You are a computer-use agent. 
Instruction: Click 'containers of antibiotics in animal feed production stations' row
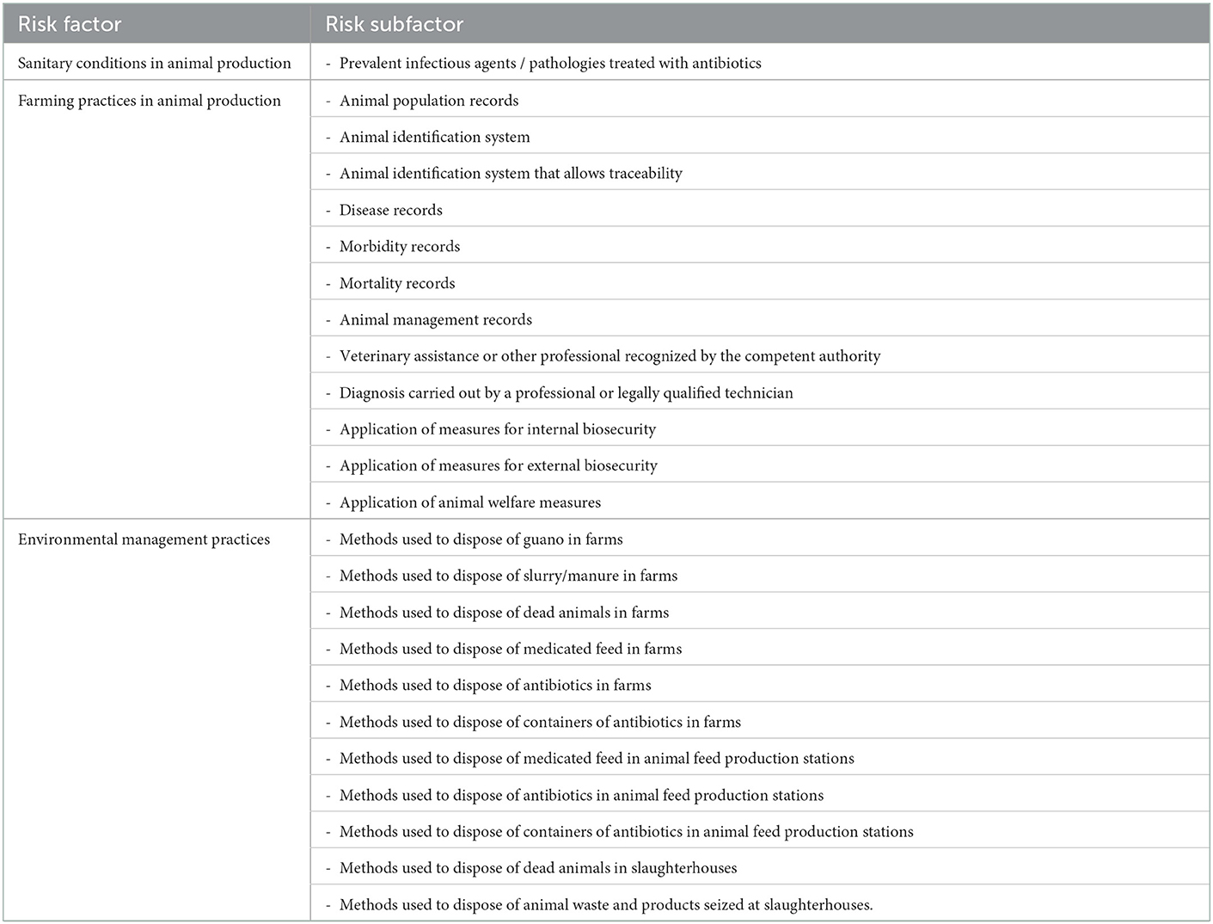[x=760, y=831]
